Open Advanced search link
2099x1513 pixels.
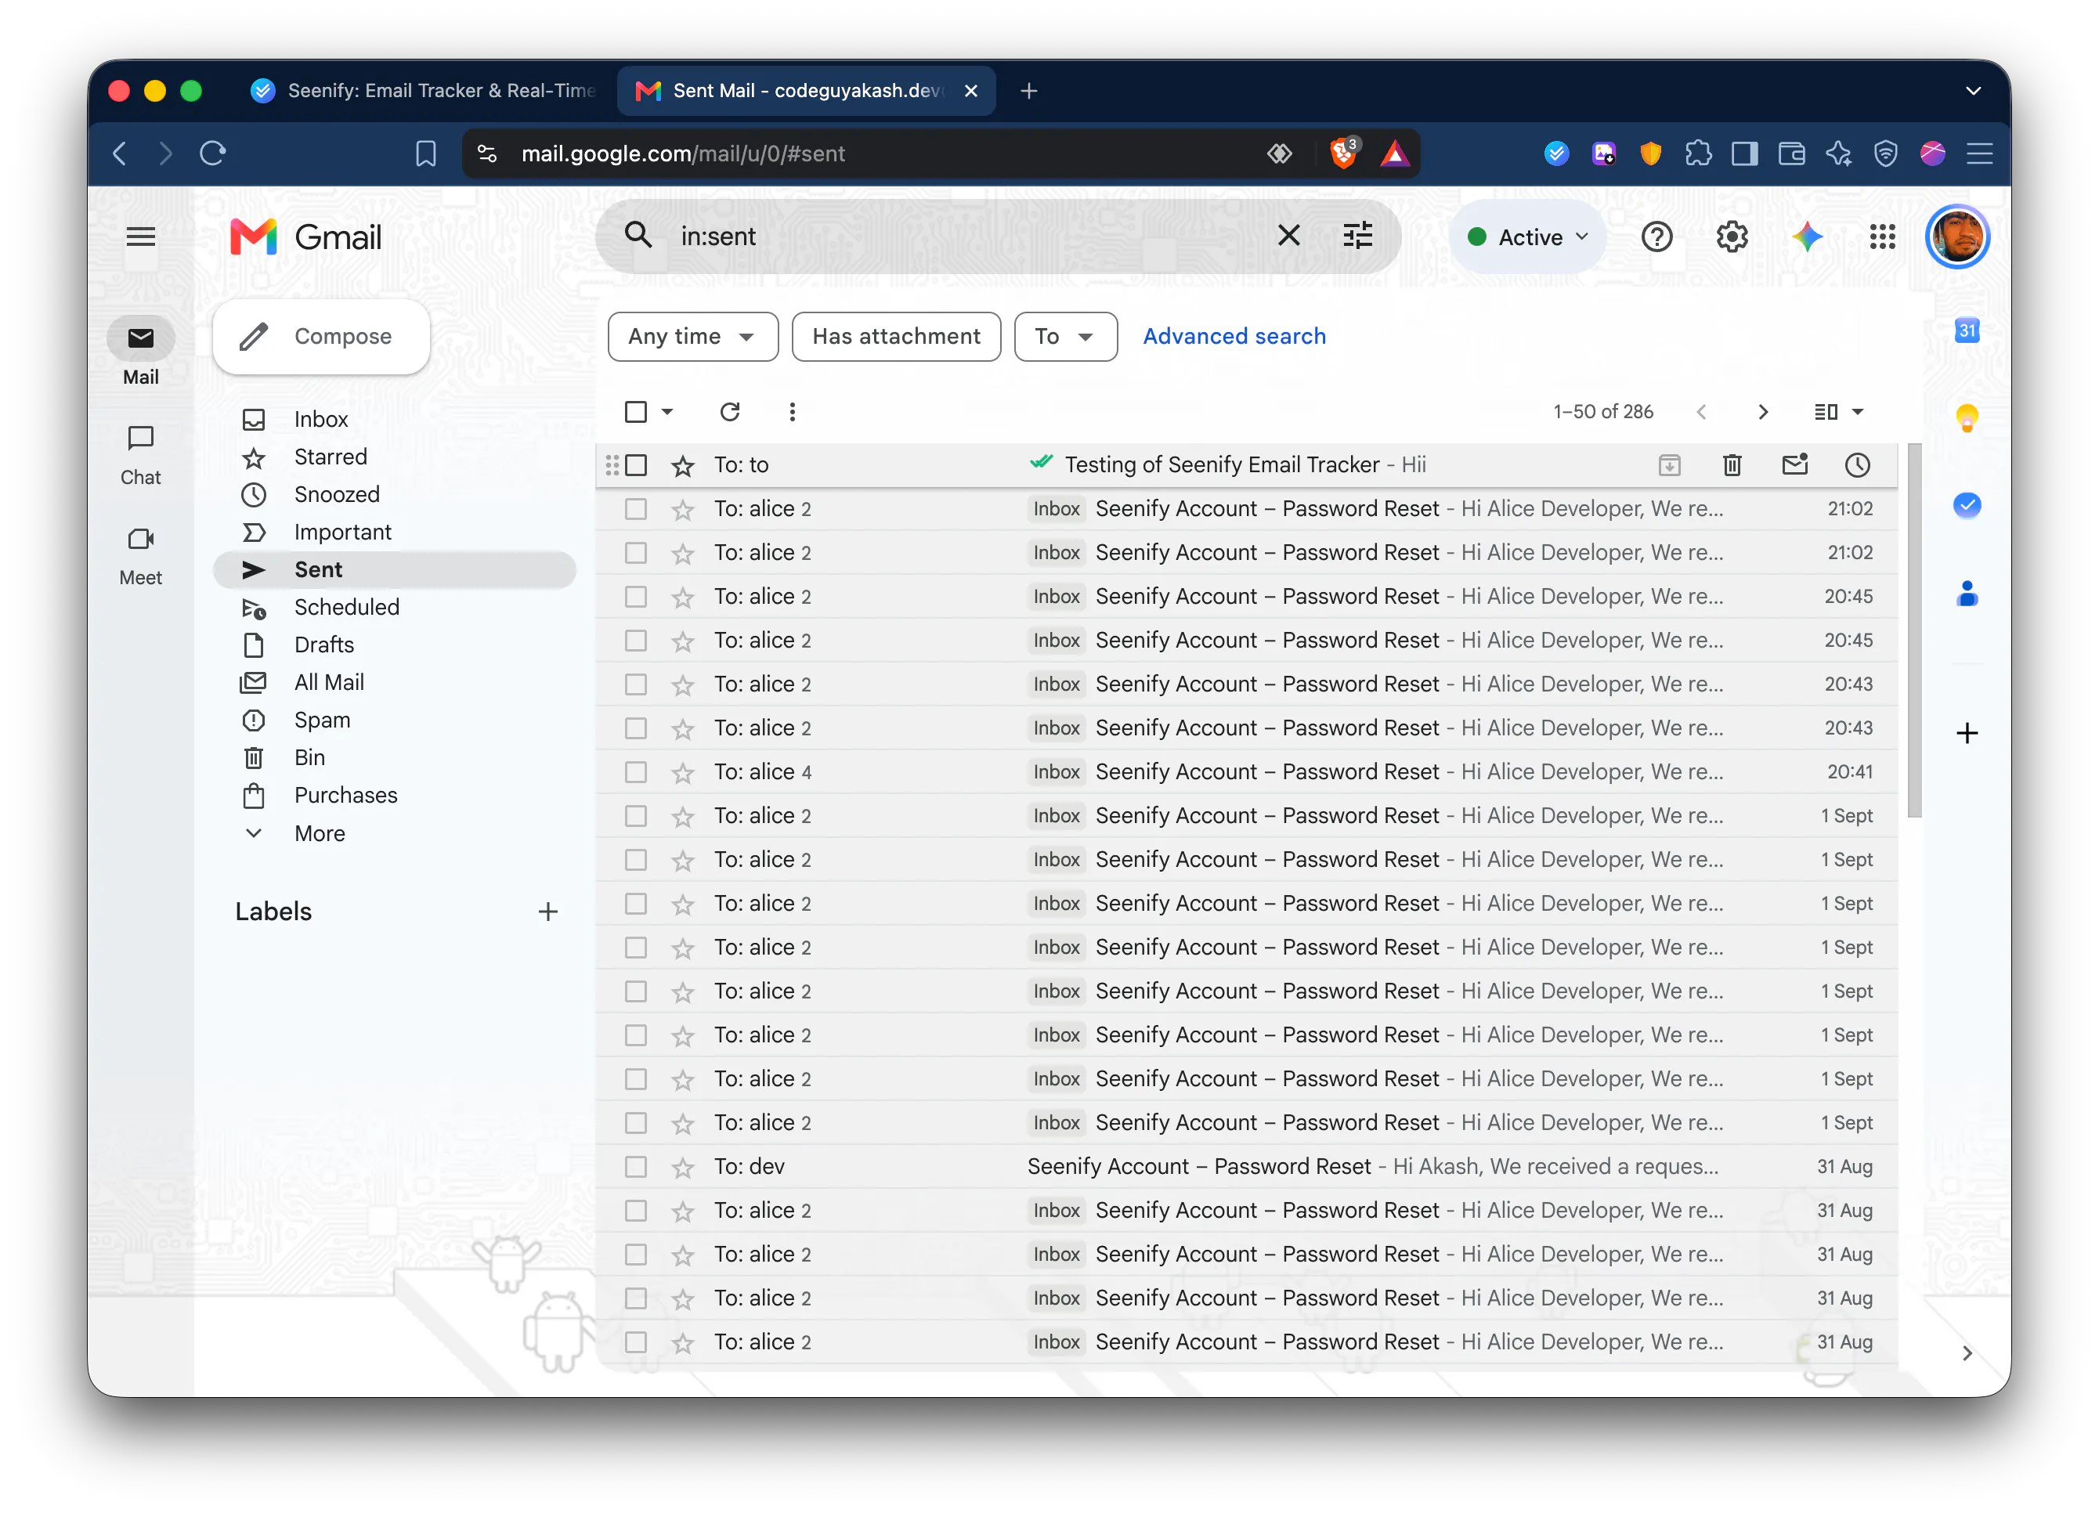pyautogui.click(x=1234, y=336)
